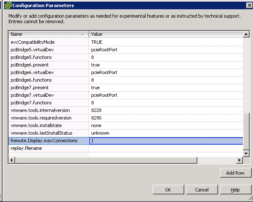Screen dimensions: 253x202
Task: Close the Configuration Parameters dialog
Action: coord(249,5)
